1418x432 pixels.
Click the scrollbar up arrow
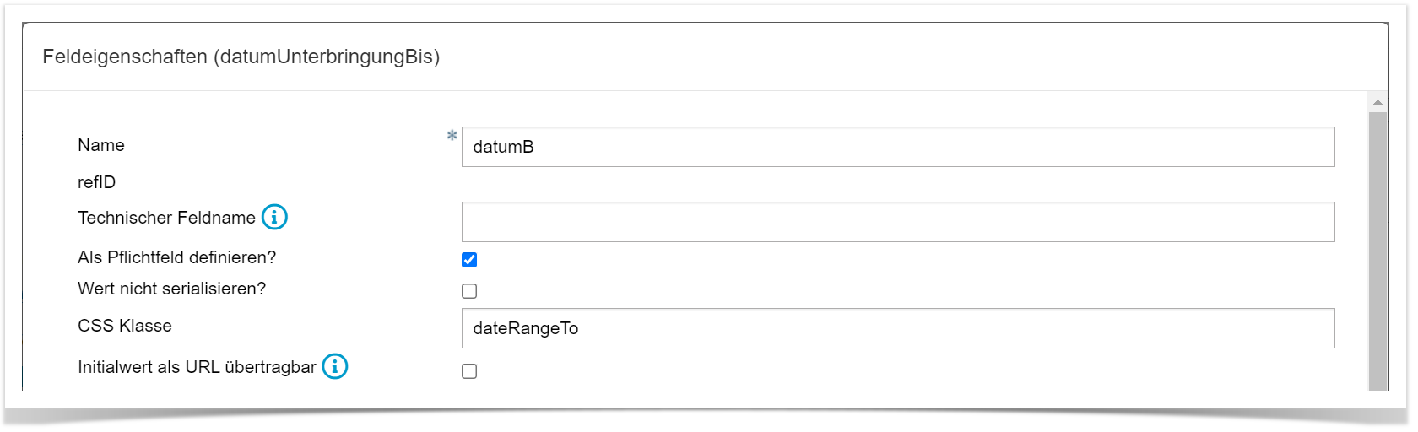point(1377,102)
